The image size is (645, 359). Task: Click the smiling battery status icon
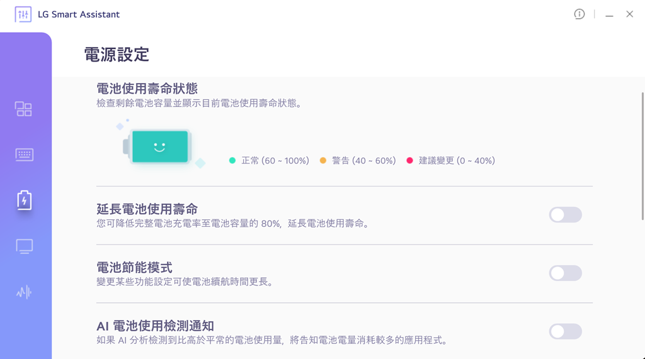tap(159, 147)
